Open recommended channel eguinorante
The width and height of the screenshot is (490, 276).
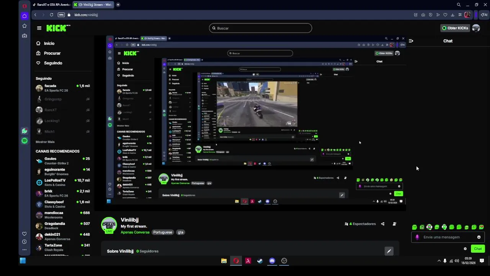(x=63, y=172)
